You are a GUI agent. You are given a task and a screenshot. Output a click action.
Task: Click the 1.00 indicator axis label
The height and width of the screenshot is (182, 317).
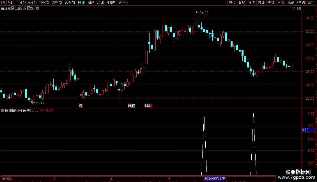coord(311,114)
